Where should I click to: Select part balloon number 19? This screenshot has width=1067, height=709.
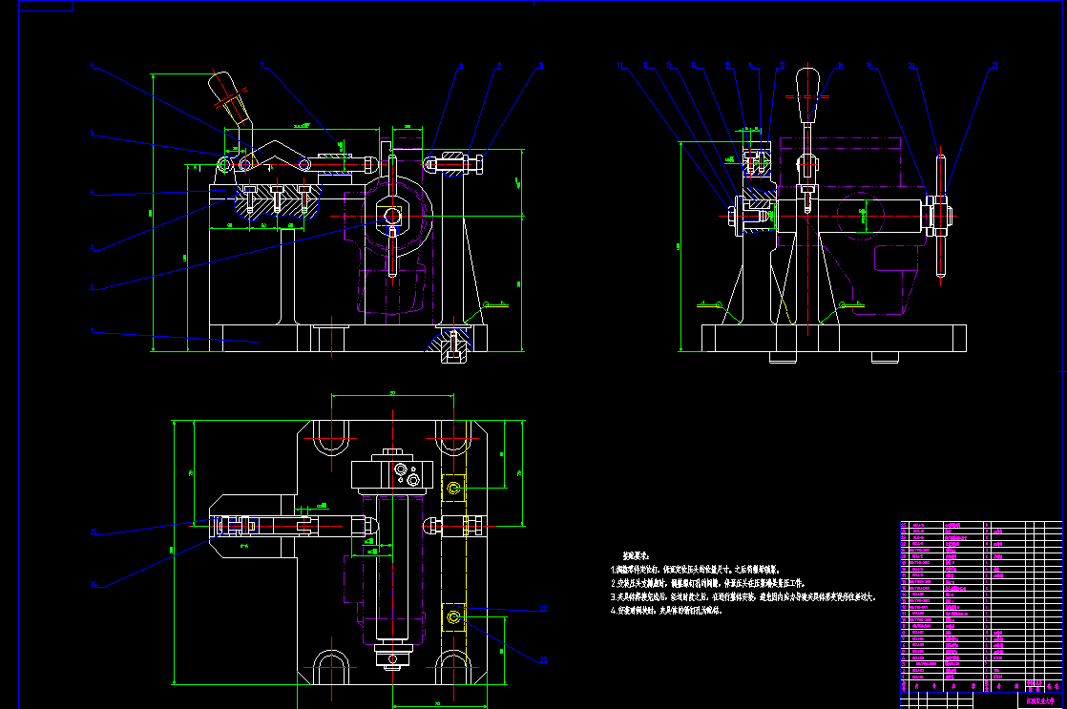click(x=869, y=65)
